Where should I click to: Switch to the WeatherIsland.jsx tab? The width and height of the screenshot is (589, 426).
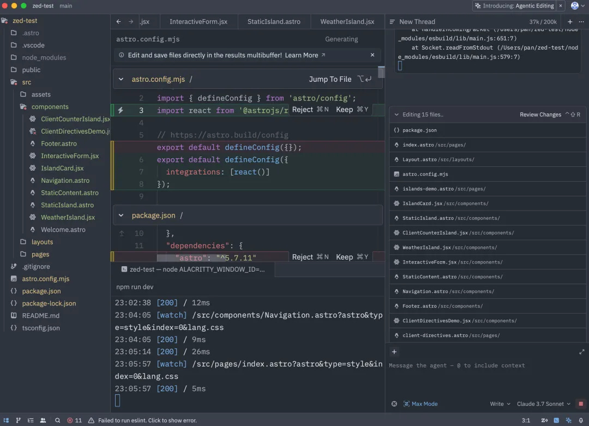(347, 22)
